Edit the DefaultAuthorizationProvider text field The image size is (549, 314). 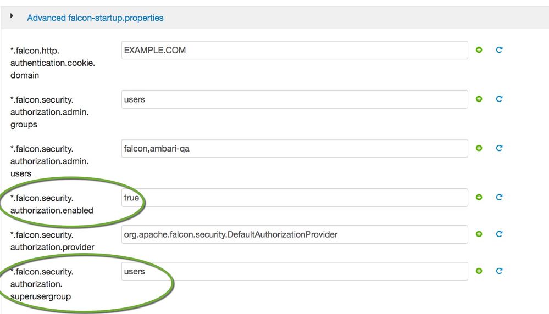(x=295, y=235)
